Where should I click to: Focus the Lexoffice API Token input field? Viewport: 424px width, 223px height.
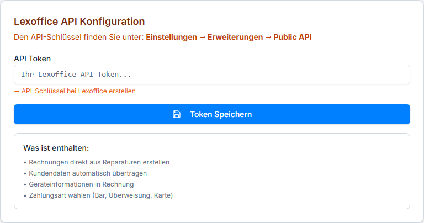coord(212,75)
